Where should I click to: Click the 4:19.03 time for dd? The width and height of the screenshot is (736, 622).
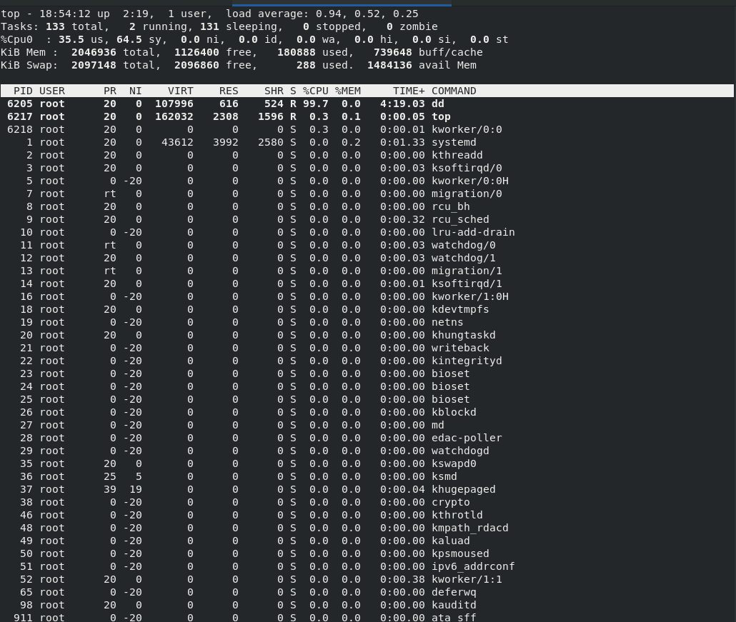[402, 104]
